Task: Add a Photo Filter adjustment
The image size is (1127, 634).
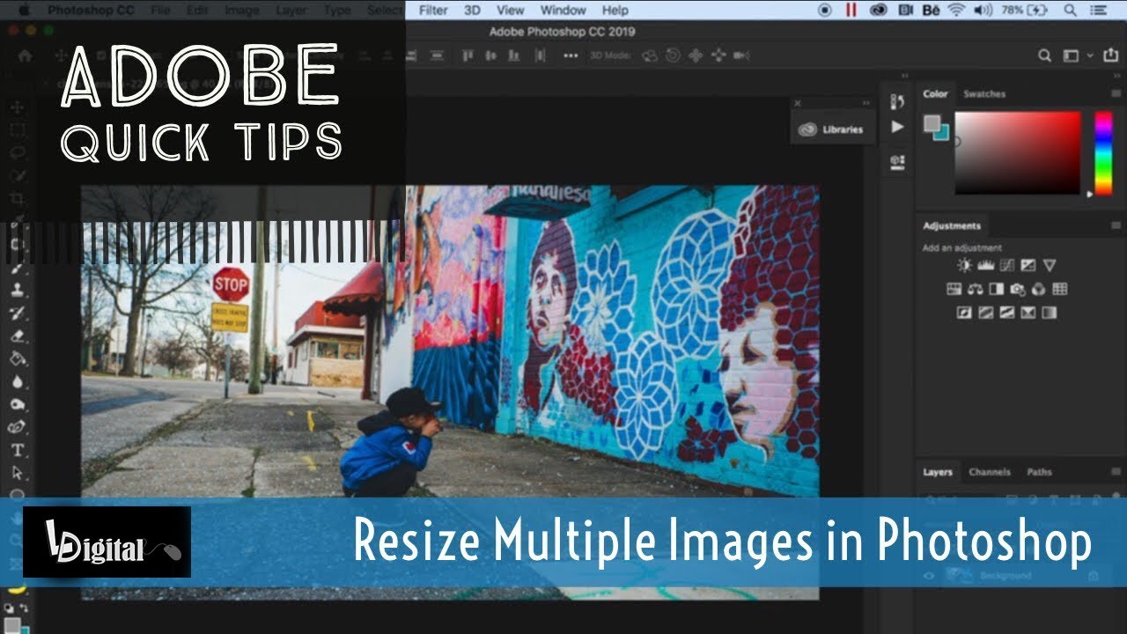Action: (1018, 289)
